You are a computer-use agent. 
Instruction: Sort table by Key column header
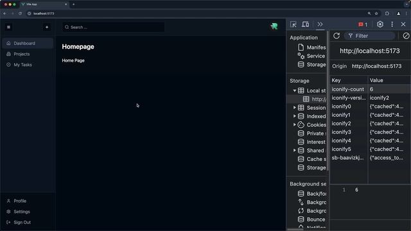click(349, 80)
